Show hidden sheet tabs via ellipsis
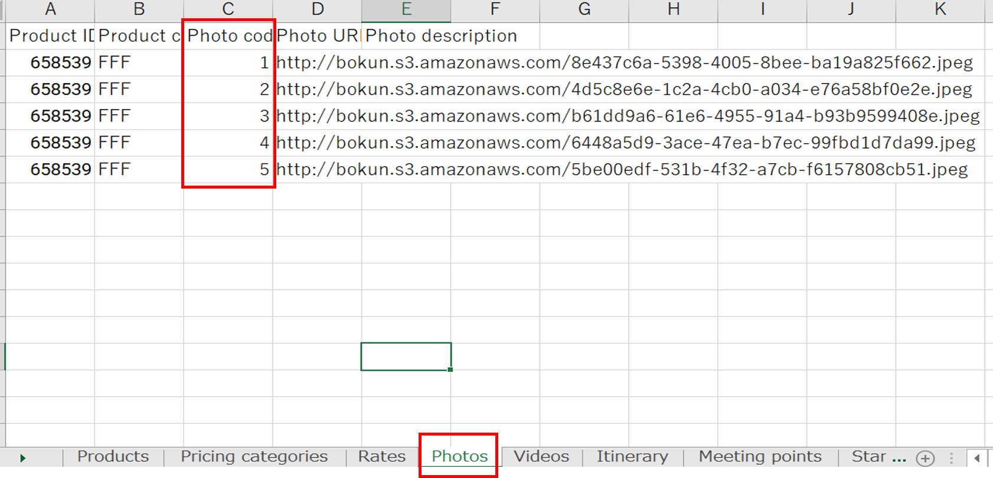 click(899, 458)
